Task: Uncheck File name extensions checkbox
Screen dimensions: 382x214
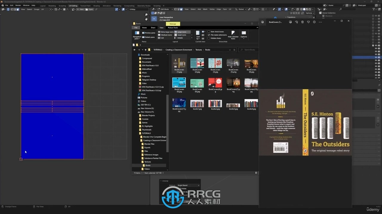Action: [209, 35]
